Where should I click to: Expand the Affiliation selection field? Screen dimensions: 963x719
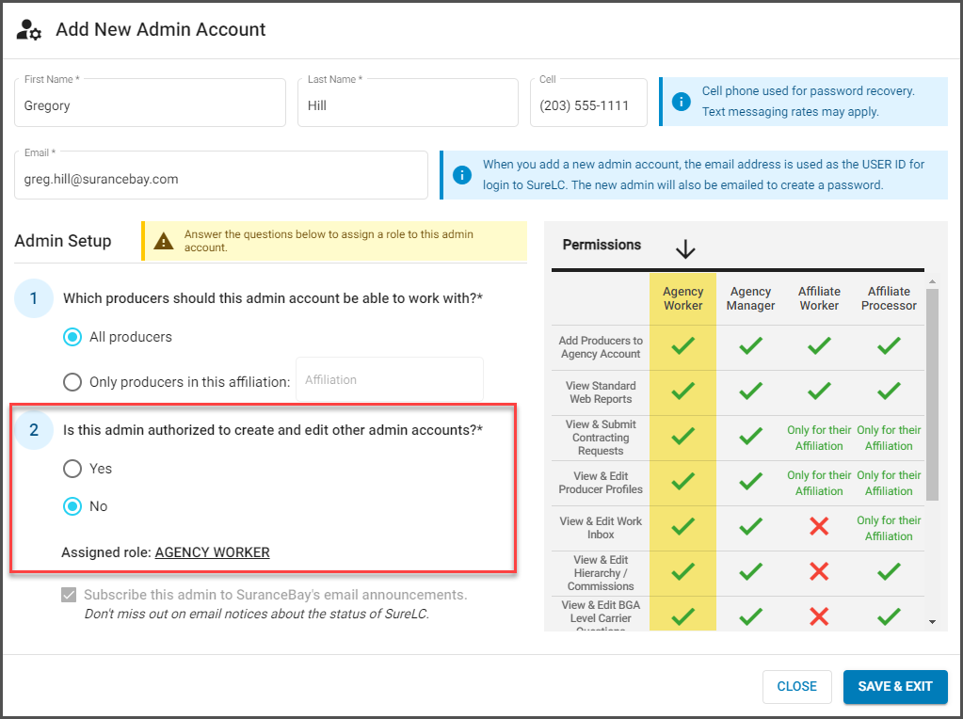point(389,379)
